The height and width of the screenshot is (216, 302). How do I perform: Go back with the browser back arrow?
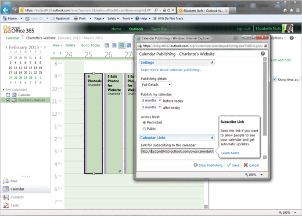[x=5, y=10]
